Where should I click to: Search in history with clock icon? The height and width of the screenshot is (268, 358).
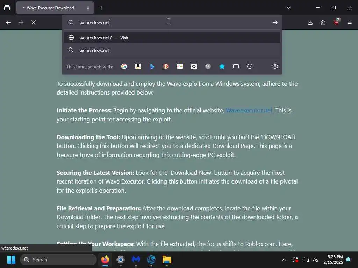pyautogui.click(x=250, y=66)
